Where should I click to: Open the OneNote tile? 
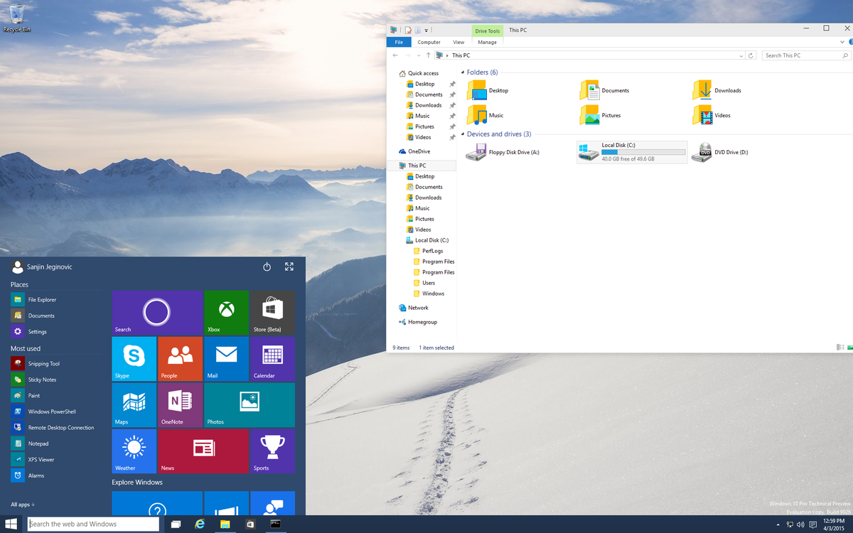(x=180, y=405)
